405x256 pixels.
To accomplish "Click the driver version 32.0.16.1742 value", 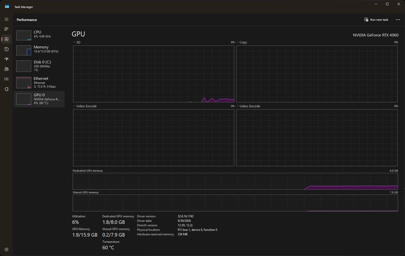I will point(186,216).
